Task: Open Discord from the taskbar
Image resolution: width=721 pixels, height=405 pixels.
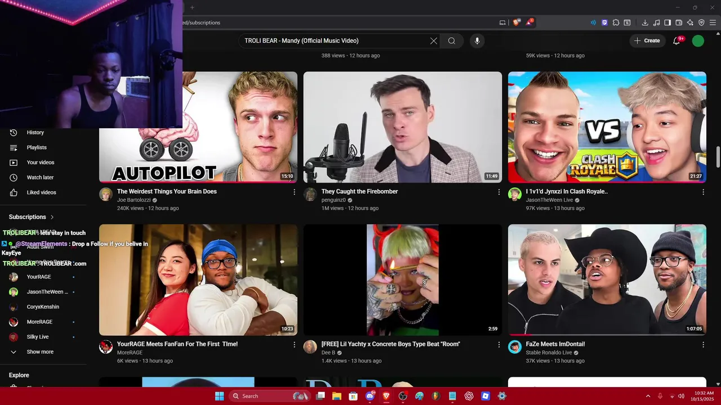Action: (x=370, y=396)
